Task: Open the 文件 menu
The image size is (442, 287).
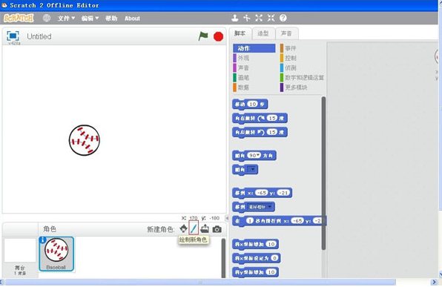Action: pyautogui.click(x=66, y=19)
